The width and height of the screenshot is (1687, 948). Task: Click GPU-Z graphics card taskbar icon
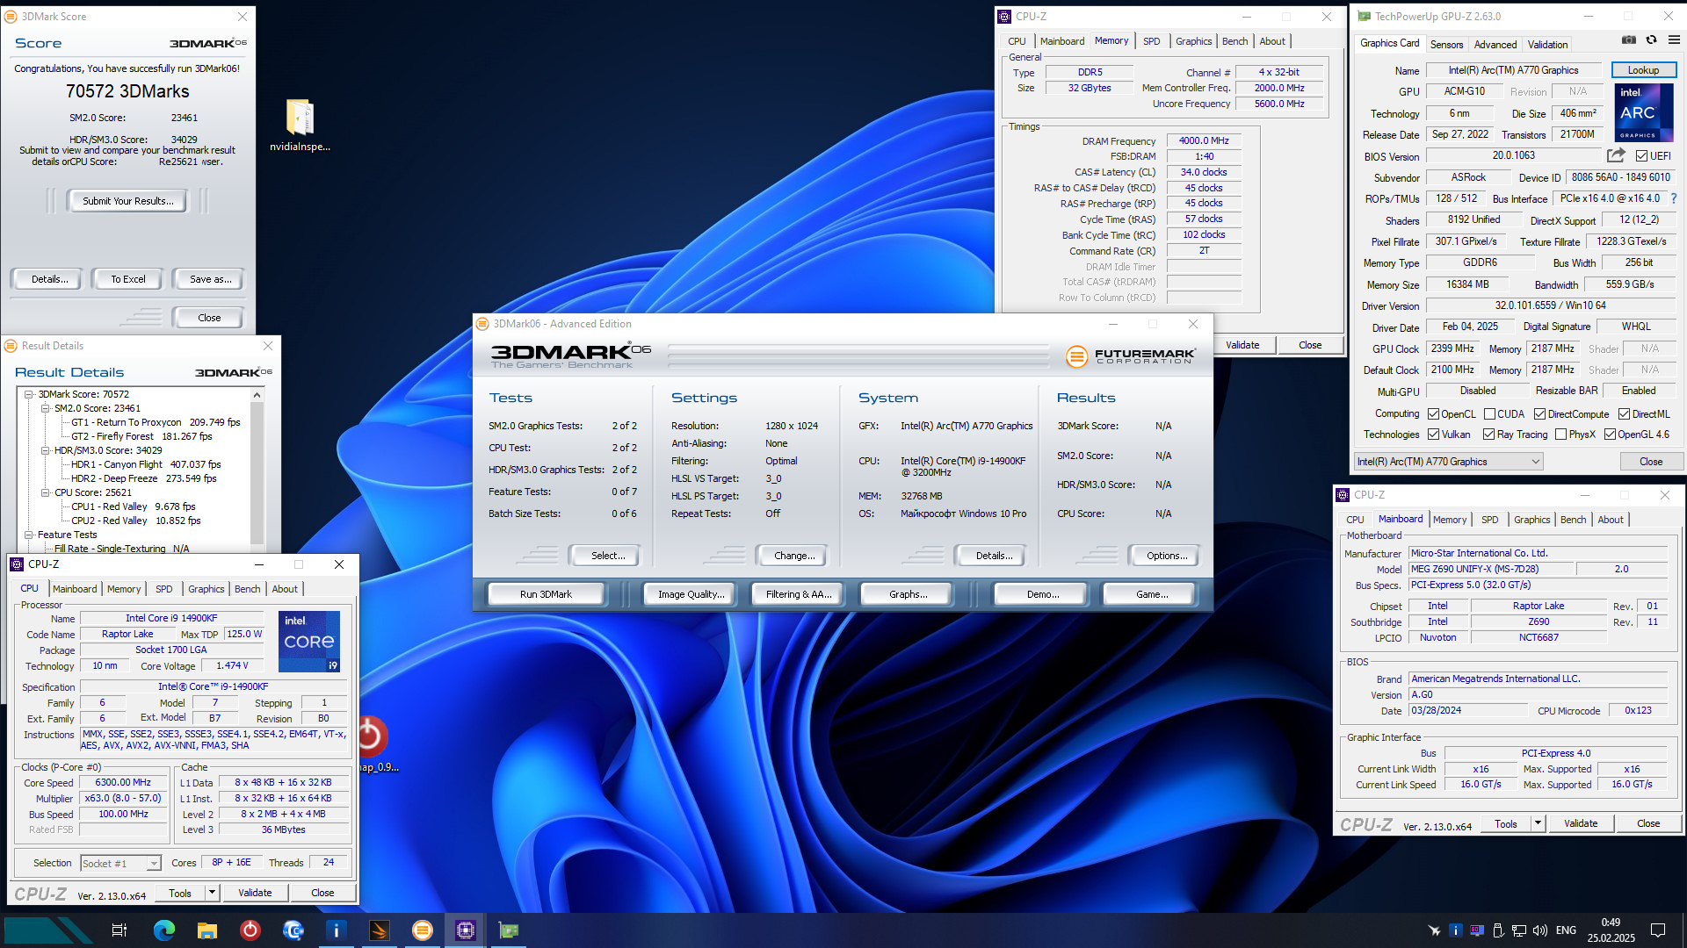[x=509, y=930]
